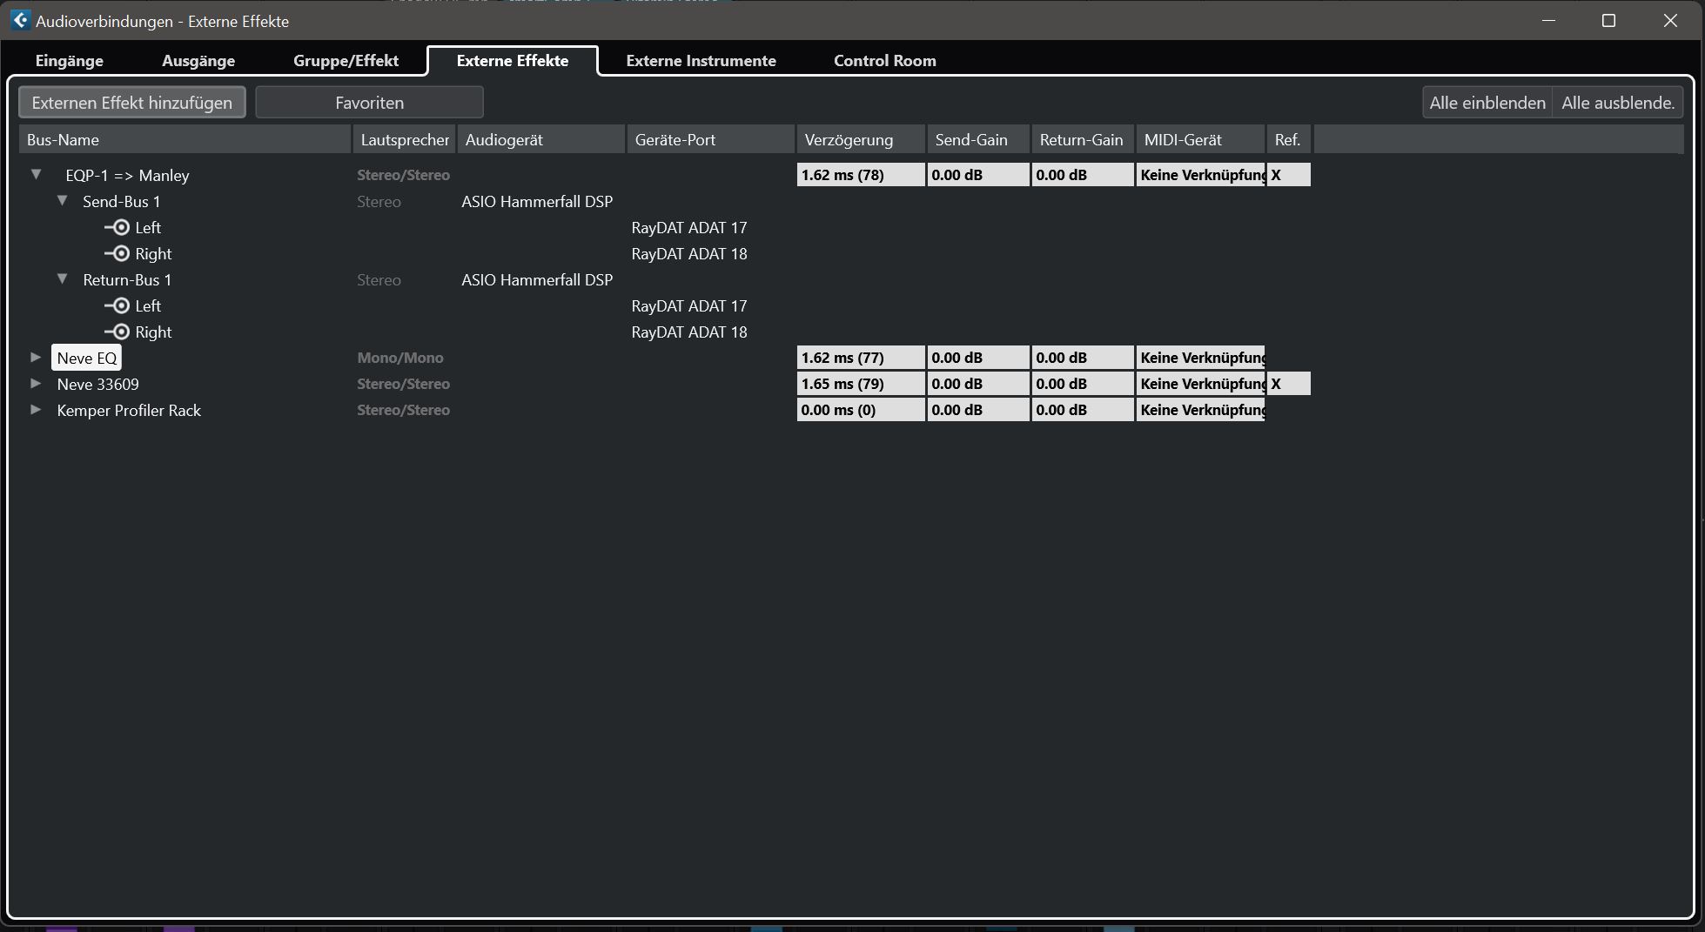The image size is (1705, 932).
Task: Click RayDAT ADAT 17 port of Send-Bus Left
Action: pos(689,227)
